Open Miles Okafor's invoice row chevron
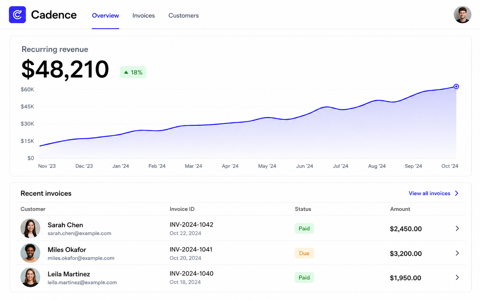480x300 pixels. [x=457, y=253]
